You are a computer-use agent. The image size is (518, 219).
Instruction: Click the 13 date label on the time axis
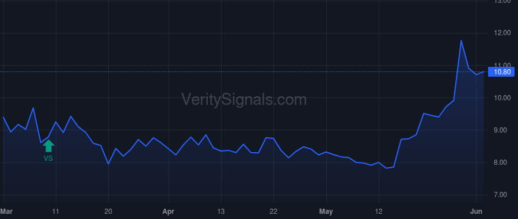[x=220, y=212]
